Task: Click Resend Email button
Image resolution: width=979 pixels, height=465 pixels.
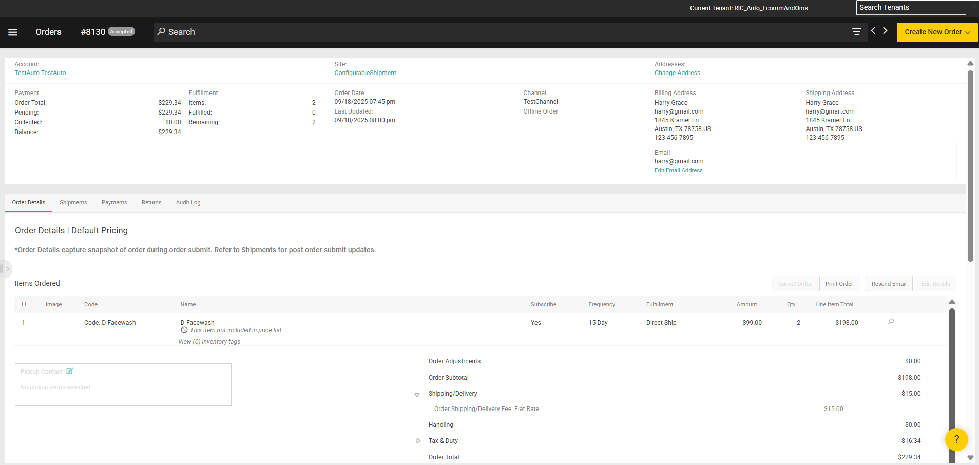Action: pyautogui.click(x=889, y=284)
